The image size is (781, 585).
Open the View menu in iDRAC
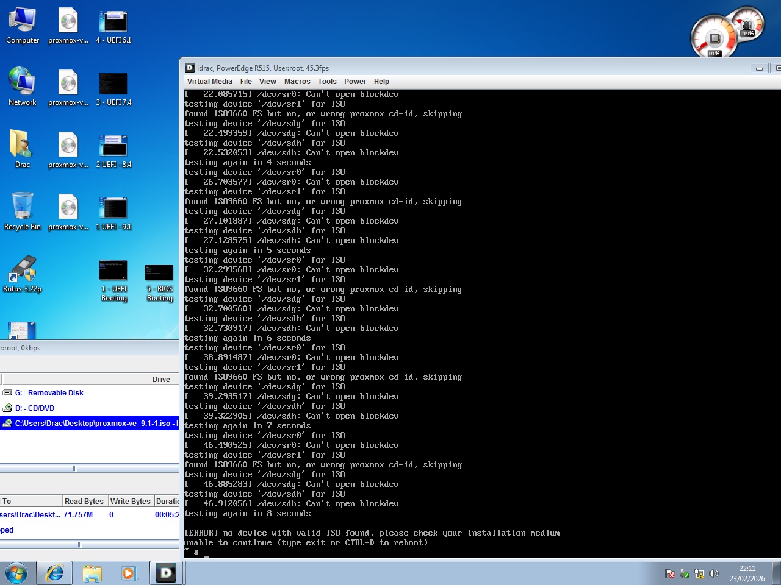(x=267, y=82)
